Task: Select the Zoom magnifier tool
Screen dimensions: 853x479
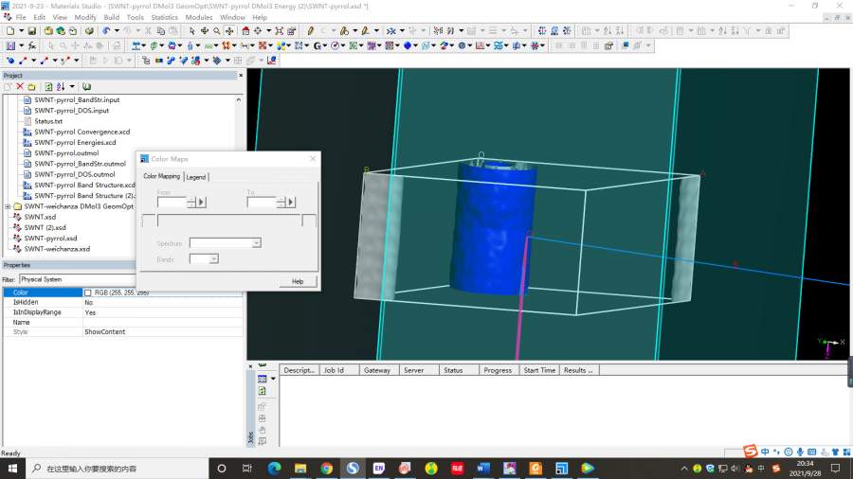Action: click(x=217, y=31)
